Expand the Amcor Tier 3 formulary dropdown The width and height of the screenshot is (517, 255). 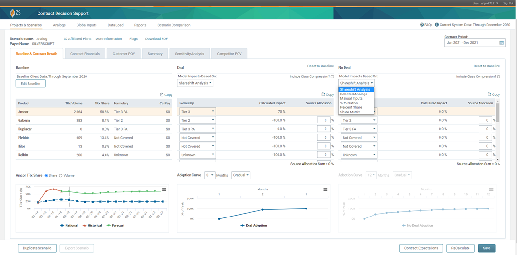[x=198, y=112]
